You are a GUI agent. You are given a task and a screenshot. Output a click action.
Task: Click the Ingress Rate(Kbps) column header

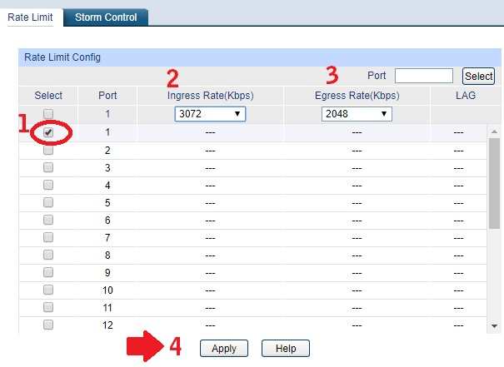point(210,96)
